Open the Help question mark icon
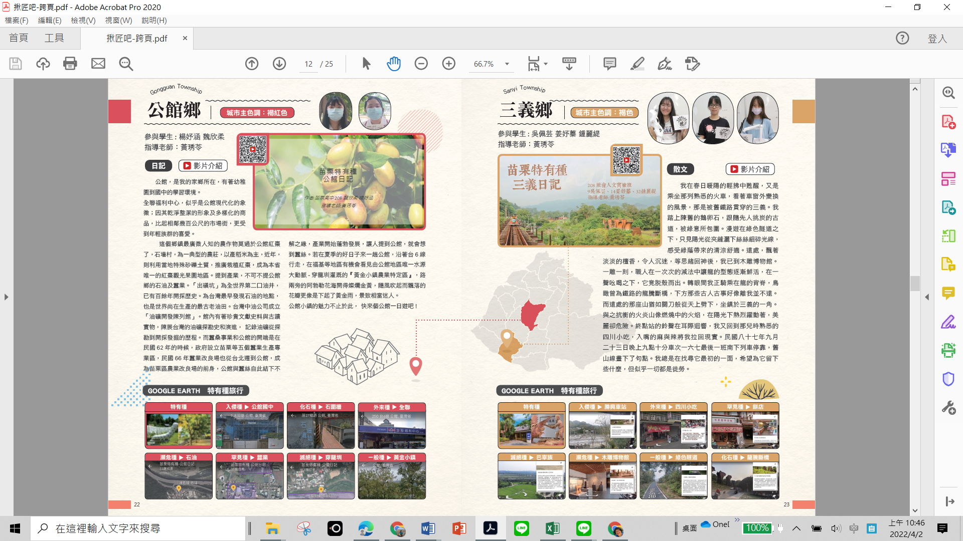Screen dimensions: 963x541 (x=902, y=38)
